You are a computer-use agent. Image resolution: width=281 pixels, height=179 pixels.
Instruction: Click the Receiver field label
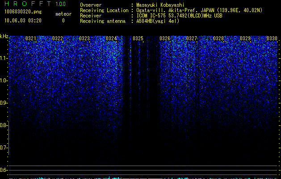tap(91, 16)
